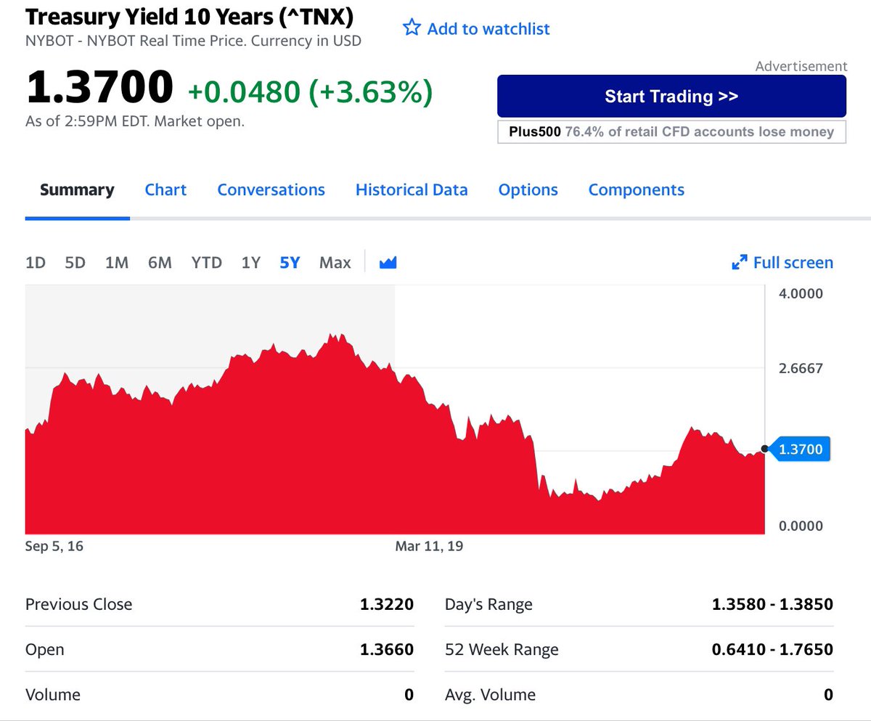This screenshot has width=871, height=721.
Task: Click the Start Trading >> advertisement button
Action: (x=671, y=96)
